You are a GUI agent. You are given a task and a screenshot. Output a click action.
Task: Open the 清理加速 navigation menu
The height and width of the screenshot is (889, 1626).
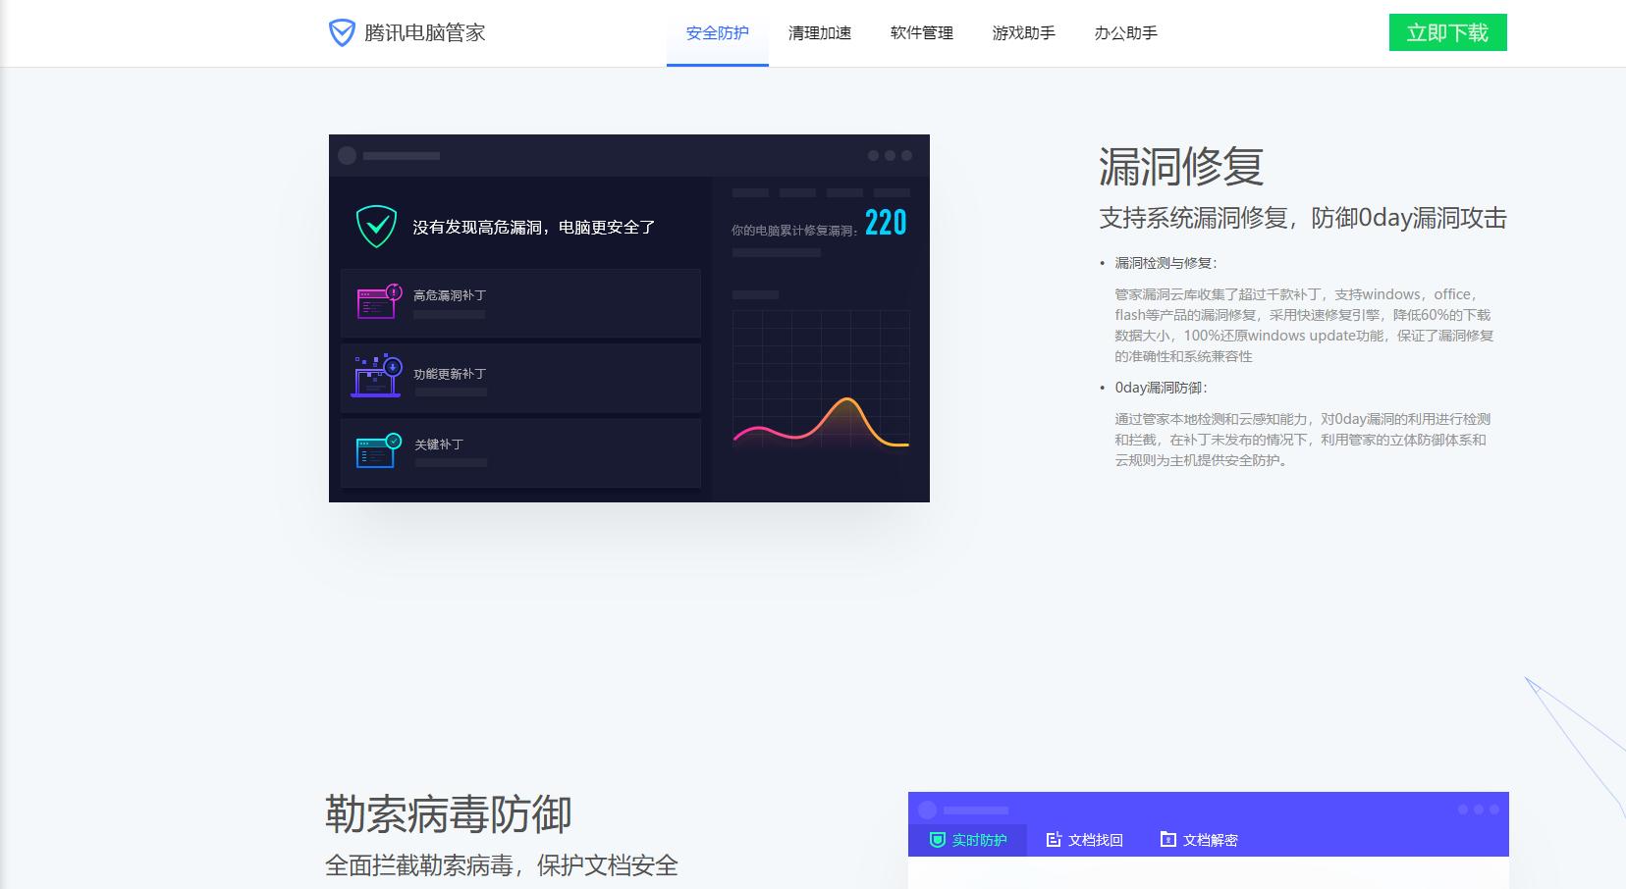(x=820, y=32)
